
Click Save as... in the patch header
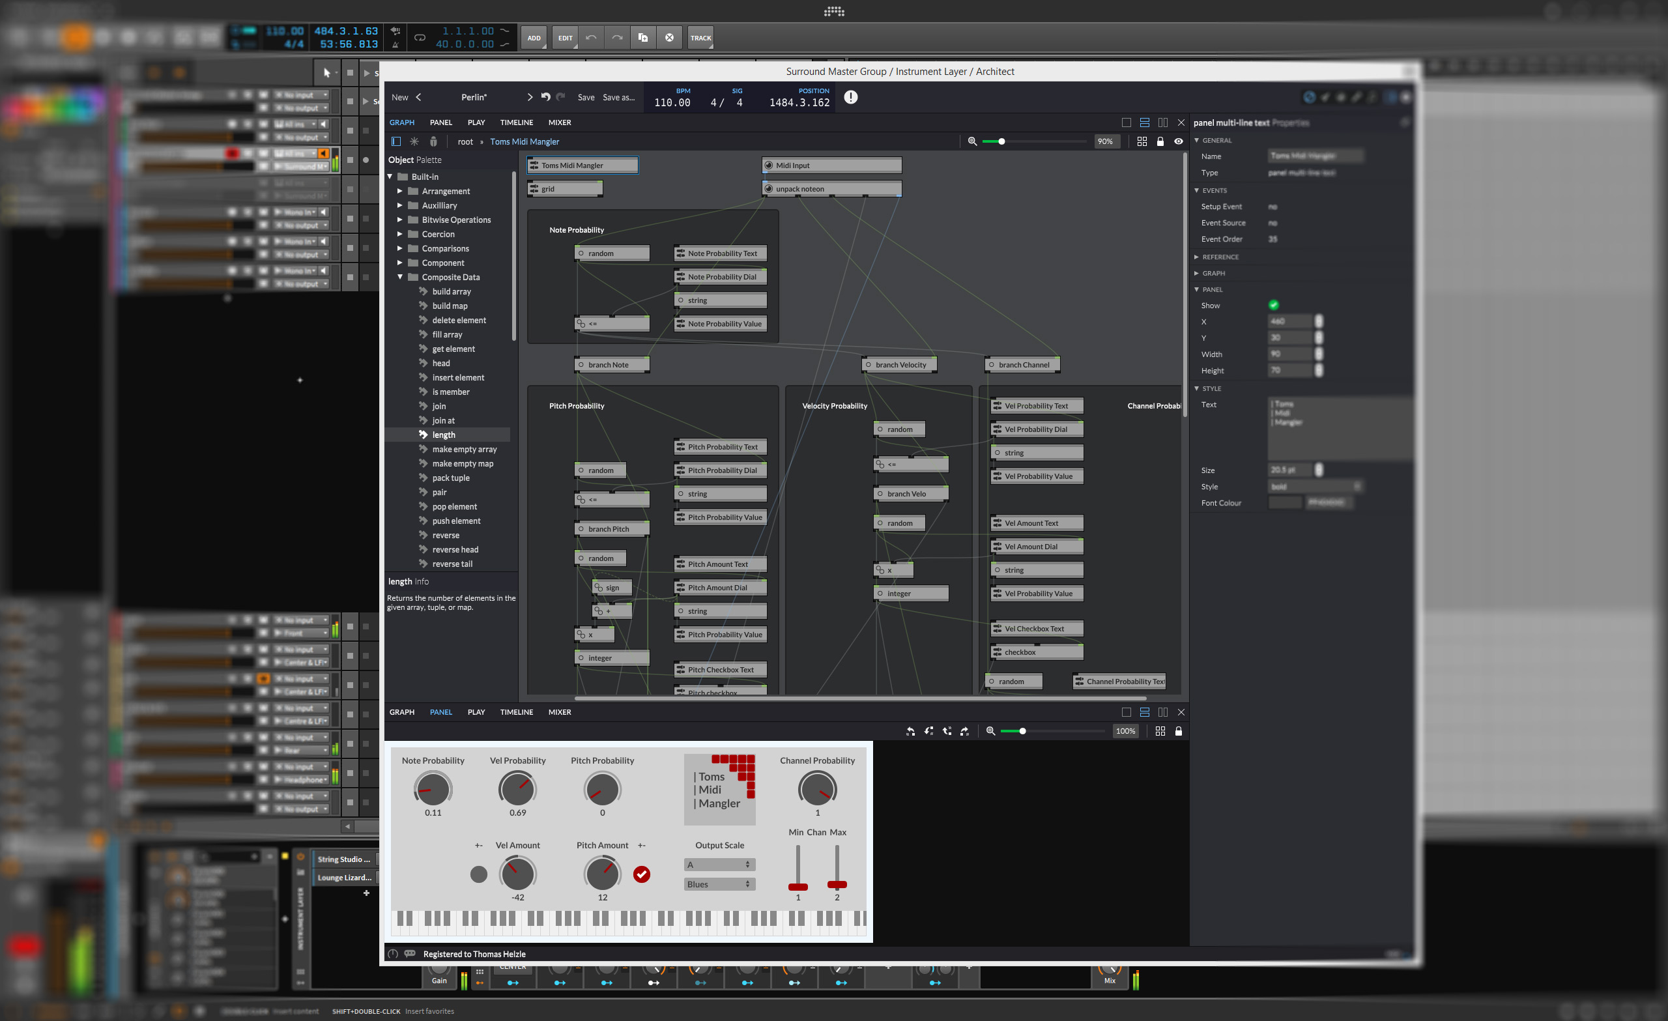click(x=619, y=97)
